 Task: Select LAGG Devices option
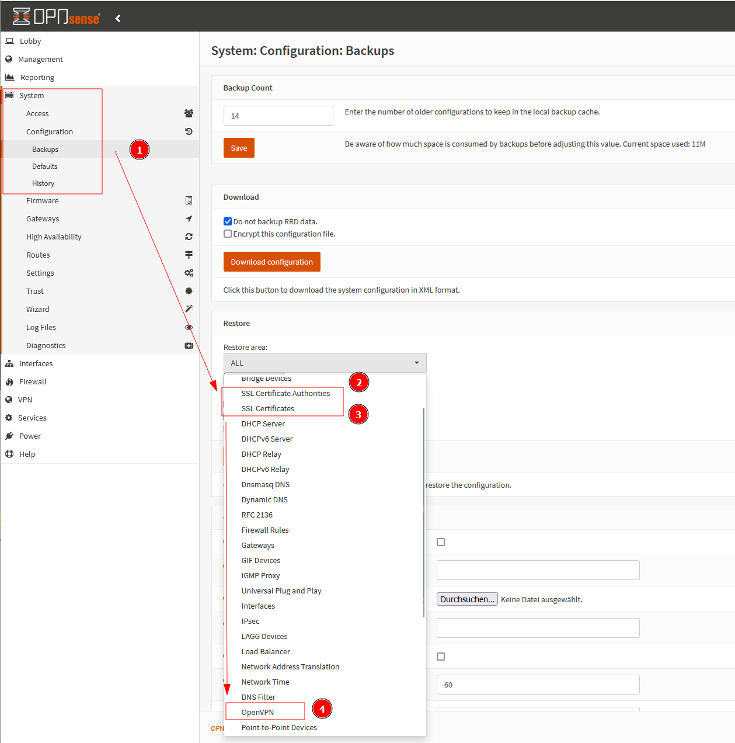(264, 636)
